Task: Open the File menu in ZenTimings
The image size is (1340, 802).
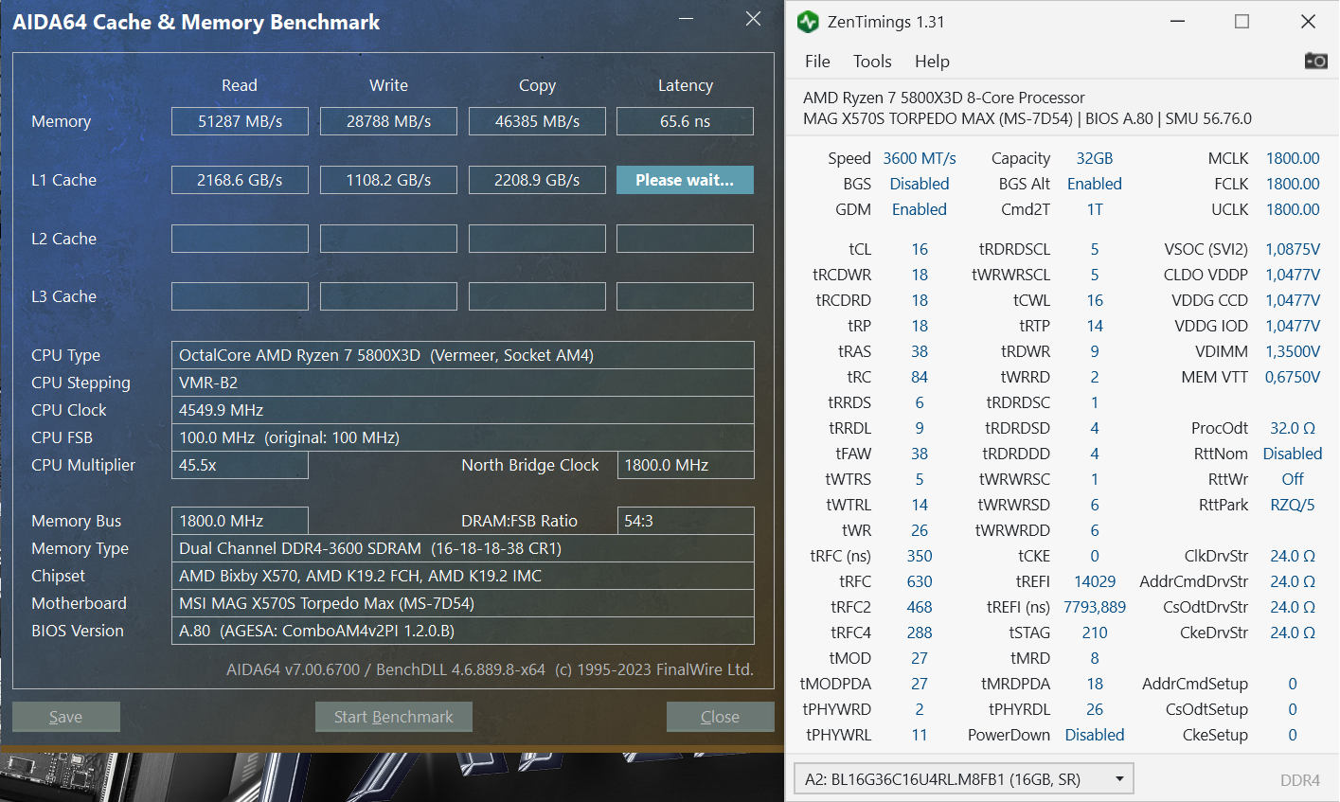Action: tap(817, 62)
